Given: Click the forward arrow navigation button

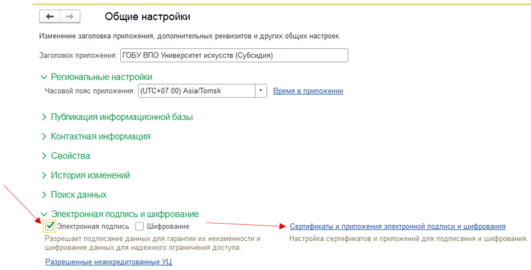Looking at the screenshot, I should (70, 17).
